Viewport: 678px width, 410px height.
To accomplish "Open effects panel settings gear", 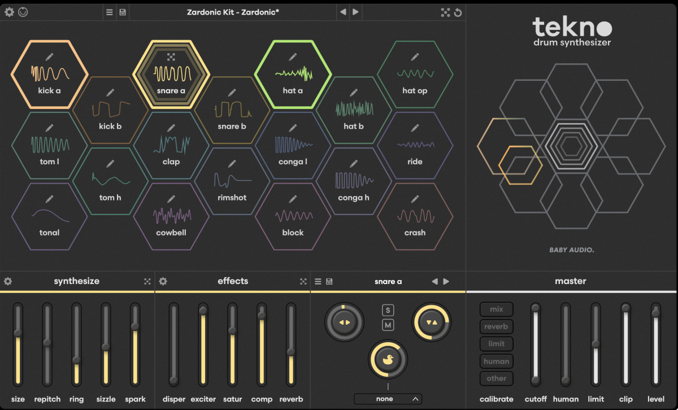I will click(x=163, y=281).
